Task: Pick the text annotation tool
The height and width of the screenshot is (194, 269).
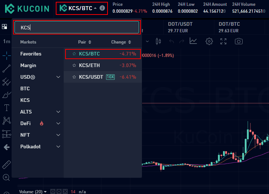Action: [6, 108]
